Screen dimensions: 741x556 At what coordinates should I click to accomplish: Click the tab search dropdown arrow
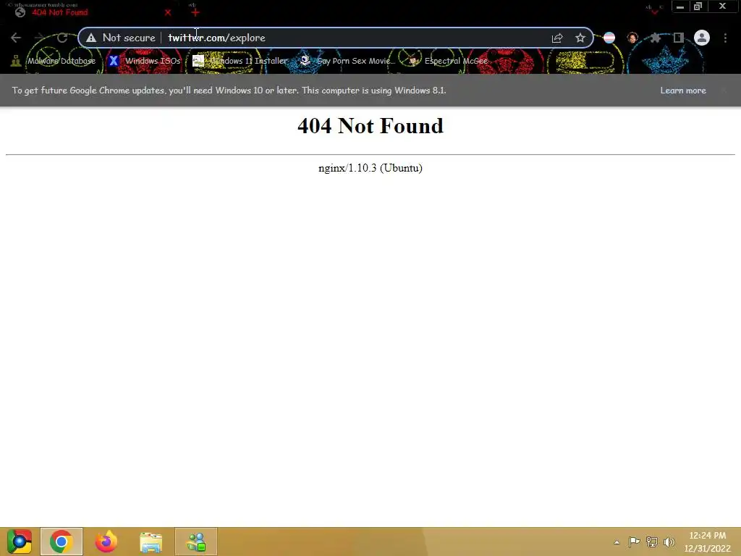click(x=654, y=12)
